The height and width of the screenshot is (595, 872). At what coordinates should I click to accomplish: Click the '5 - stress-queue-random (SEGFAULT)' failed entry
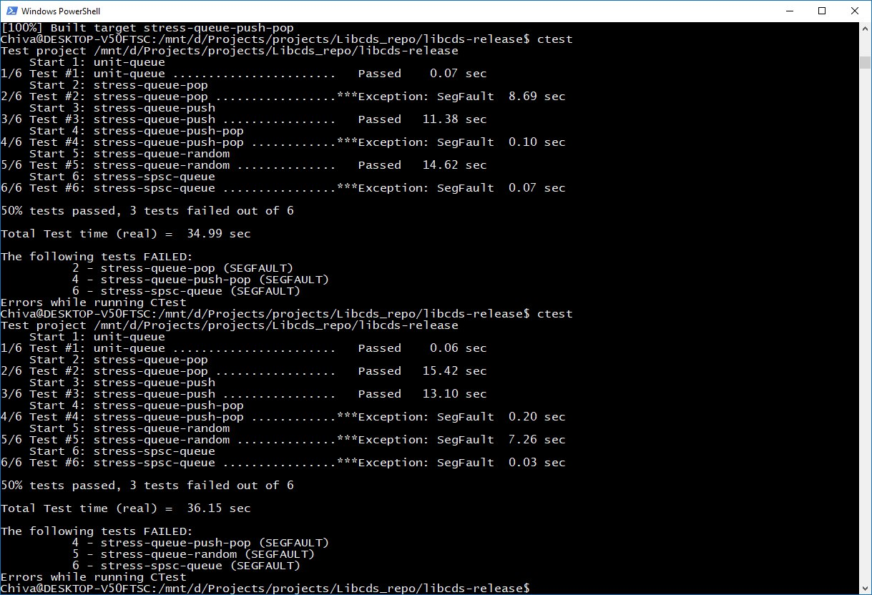[193, 554]
